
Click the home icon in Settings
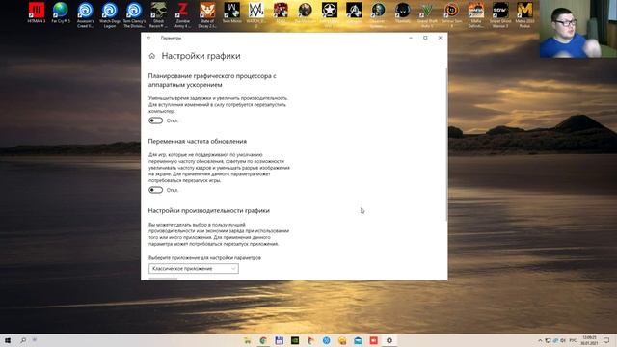(x=152, y=56)
